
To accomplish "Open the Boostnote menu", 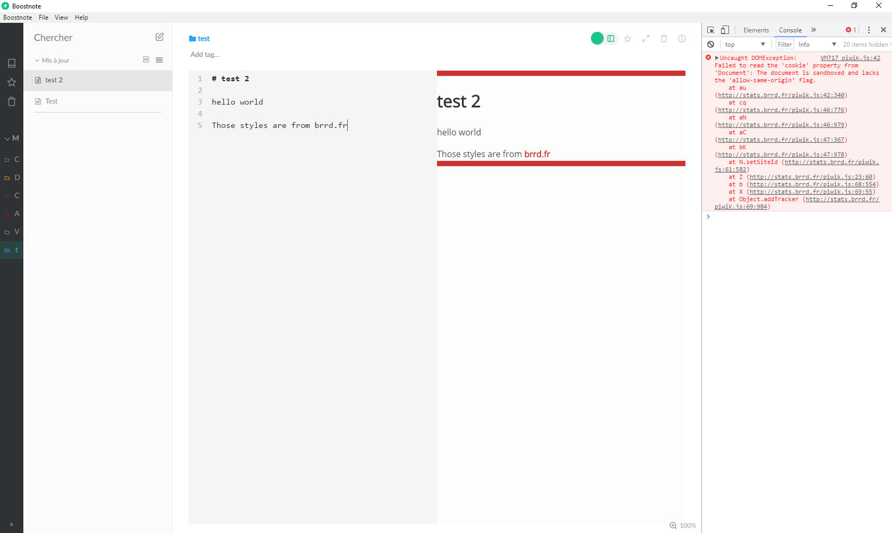I will [18, 18].
